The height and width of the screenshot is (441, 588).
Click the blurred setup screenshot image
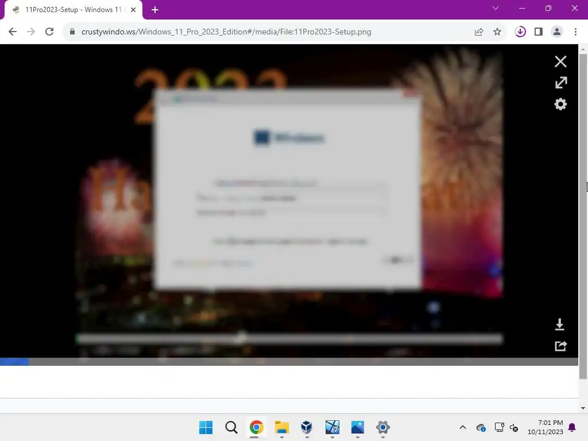tap(289, 201)
